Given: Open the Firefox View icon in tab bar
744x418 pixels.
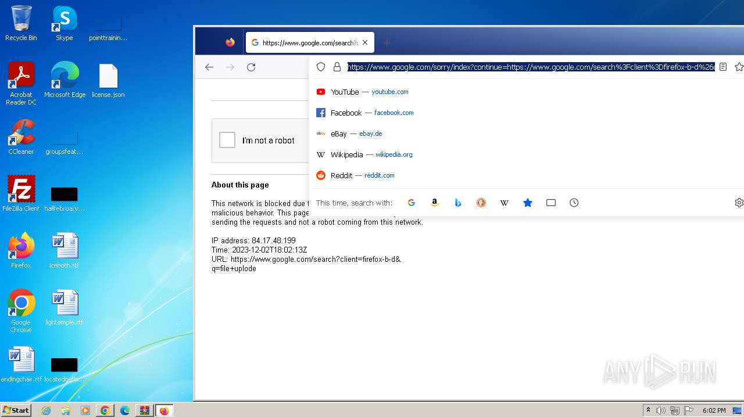Looking at the screenshot, I should pyautogui.click(x=230, y=42).
